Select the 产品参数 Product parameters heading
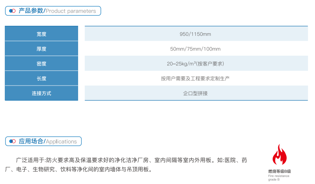This screenshot has width=315, height=184. tap(53, 11)
